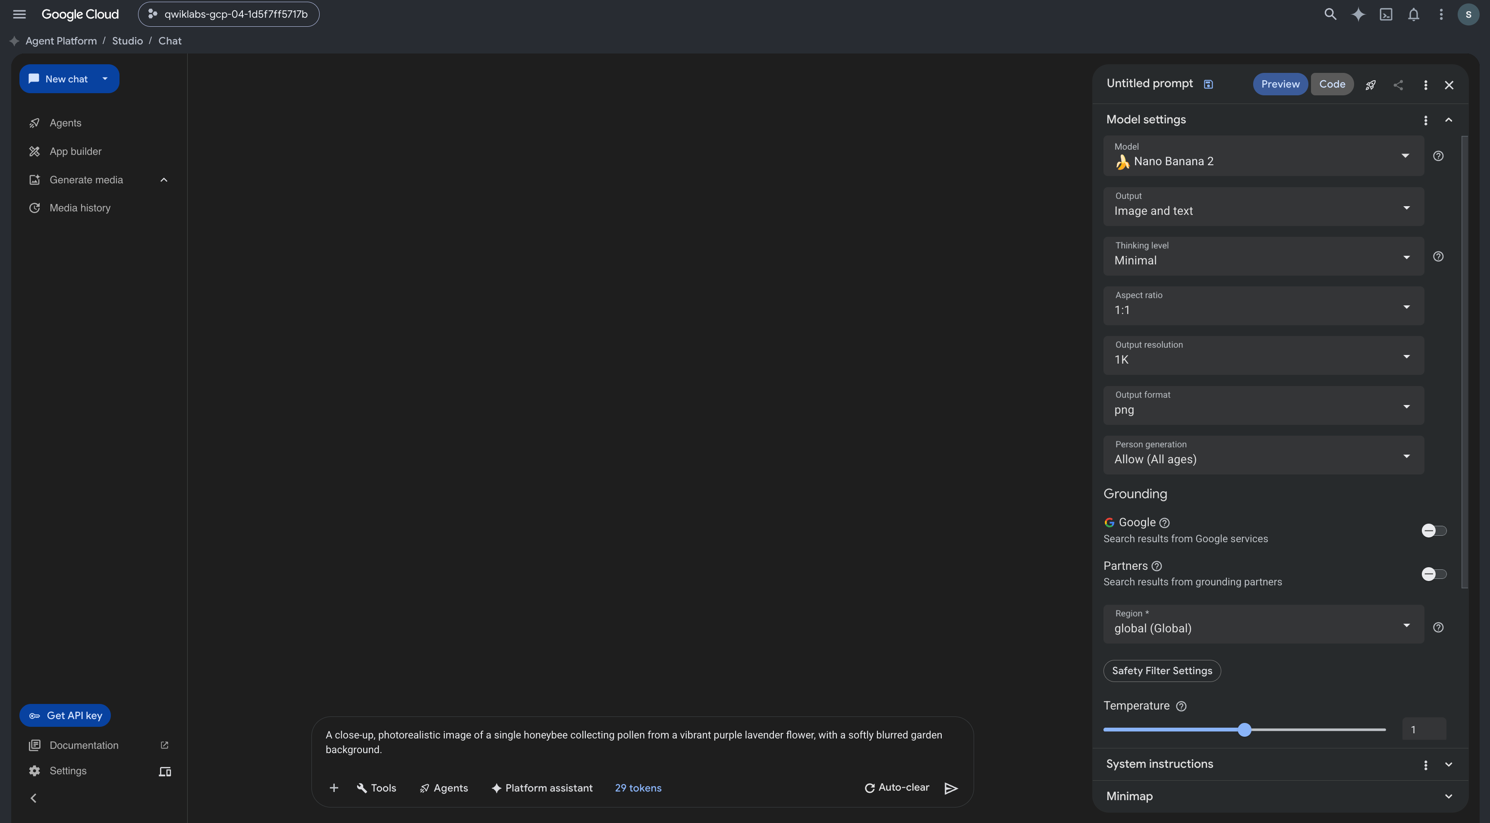Open Output resolution dropdown

tap(1263, 355)
